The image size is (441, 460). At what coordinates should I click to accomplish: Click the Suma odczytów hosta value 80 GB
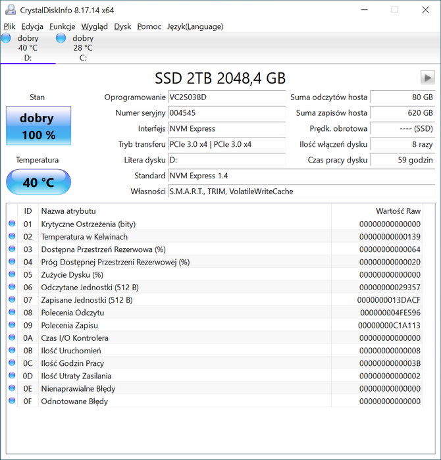pos(402,97)
